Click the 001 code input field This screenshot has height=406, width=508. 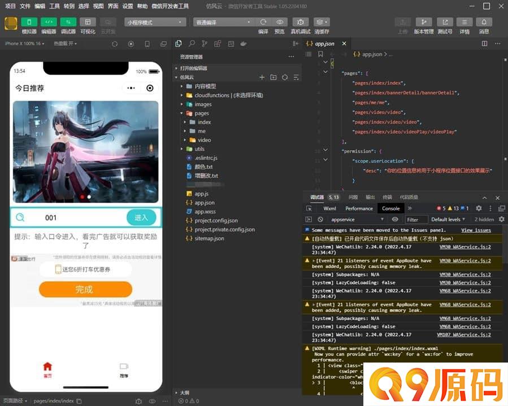[76, 217]
